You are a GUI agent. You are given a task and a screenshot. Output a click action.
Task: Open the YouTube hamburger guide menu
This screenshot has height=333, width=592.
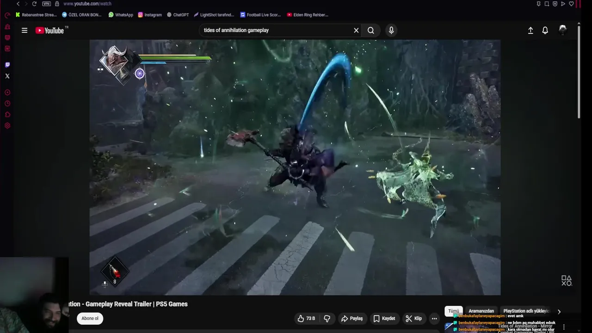click(25, 31)
